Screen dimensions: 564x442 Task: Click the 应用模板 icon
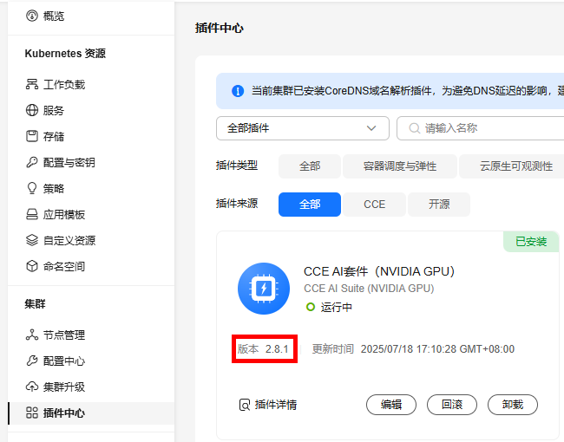[x=31, y=215]
